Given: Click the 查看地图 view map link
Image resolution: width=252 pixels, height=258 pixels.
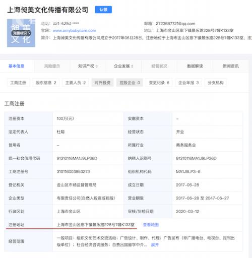Looking at the screenshot, I should click(x=151, y=225).
